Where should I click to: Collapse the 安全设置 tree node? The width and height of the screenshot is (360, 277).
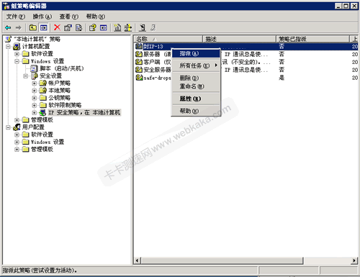[x=26, y=76]
